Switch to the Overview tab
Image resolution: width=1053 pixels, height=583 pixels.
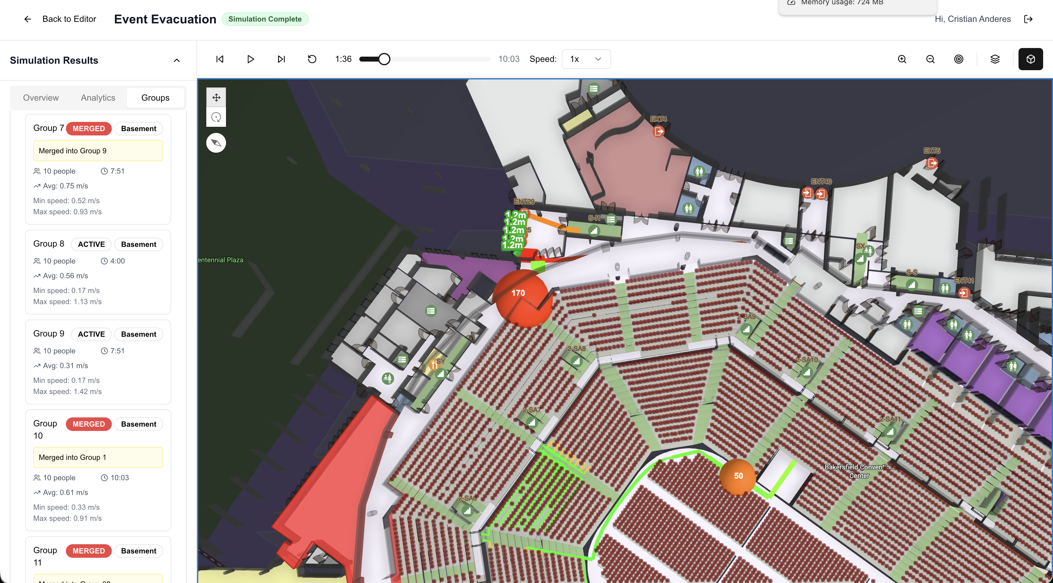click(41, 98)
